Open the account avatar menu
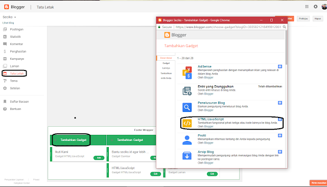The height and width of the screenshot is (187, 327). click(x=324, y=7)
